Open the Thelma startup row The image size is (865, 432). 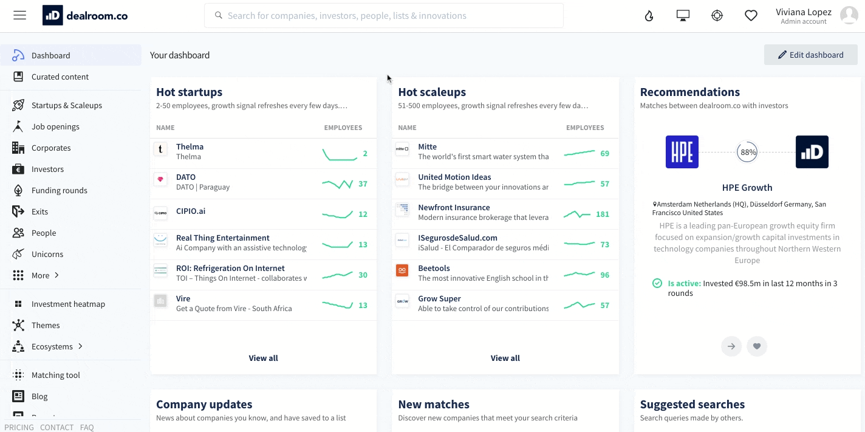point(263,153)
